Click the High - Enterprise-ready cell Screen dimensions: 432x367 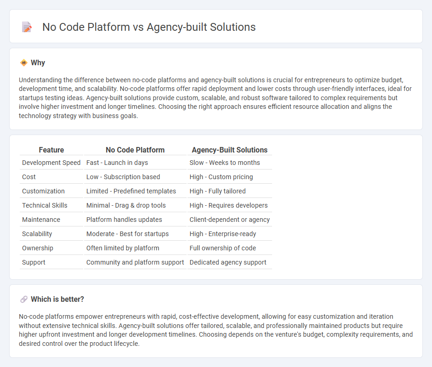pyautogui.click(x=229, y=234)
